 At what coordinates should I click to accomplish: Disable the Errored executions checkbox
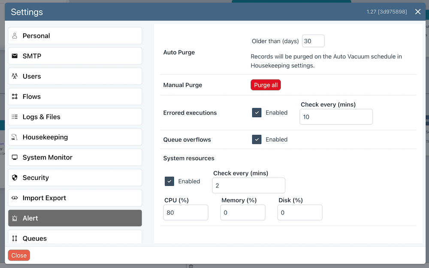coord(257,113)
